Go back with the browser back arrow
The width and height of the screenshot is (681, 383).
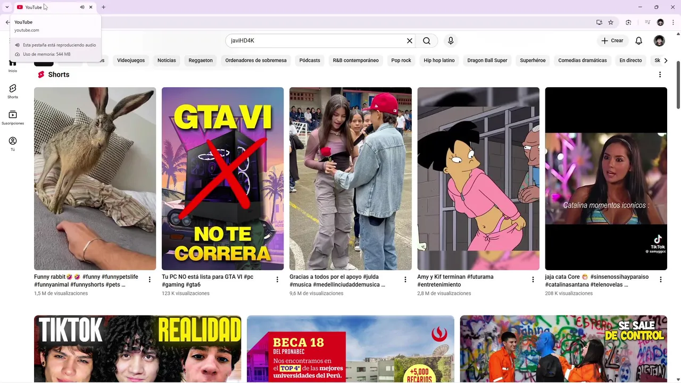[x=7, y=22]
